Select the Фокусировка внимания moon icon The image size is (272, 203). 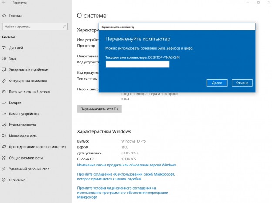click(x=4, y=80)
